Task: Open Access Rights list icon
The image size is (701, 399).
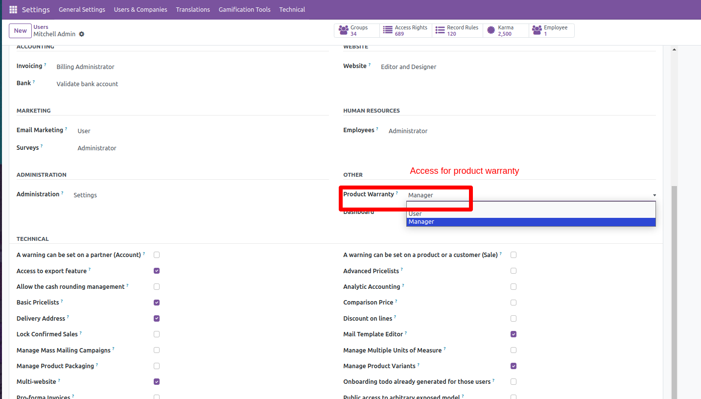Action: pos(388,30)
